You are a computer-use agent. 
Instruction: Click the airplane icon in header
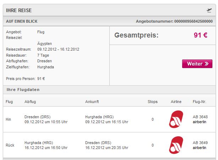click(x=209, y=10)
